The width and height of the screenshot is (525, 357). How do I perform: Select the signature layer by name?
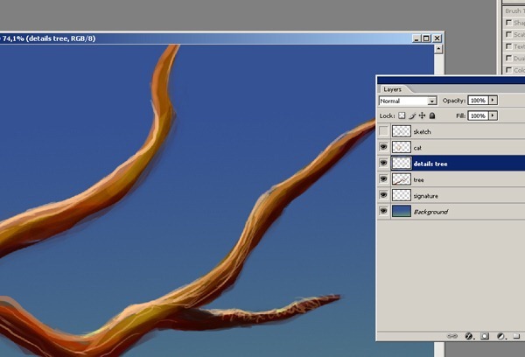point(426,195)
